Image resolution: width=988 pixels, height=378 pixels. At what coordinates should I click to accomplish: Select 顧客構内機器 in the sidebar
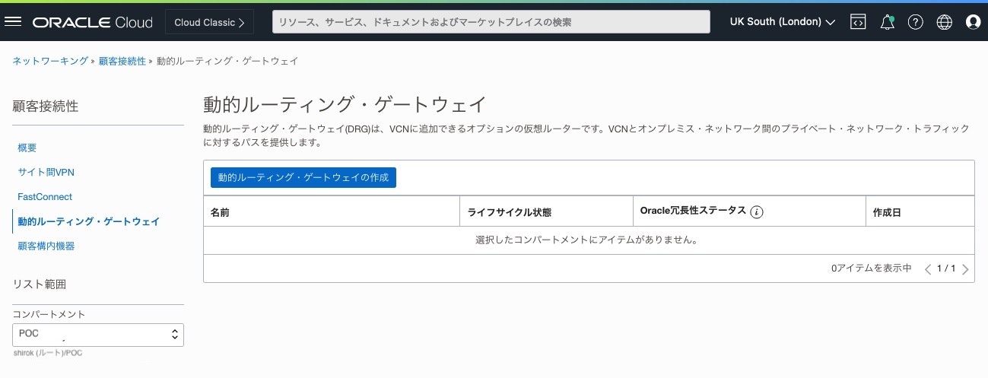click(x=46, y=246)
